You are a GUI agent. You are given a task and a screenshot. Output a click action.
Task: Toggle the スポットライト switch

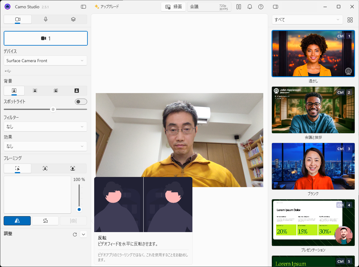pos(81,102)
